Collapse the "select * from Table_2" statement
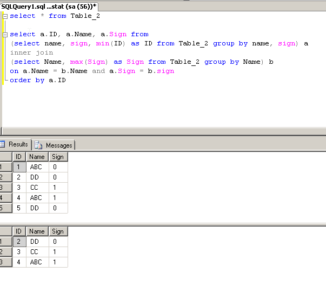The image size is (326, 286). point(5,16)
